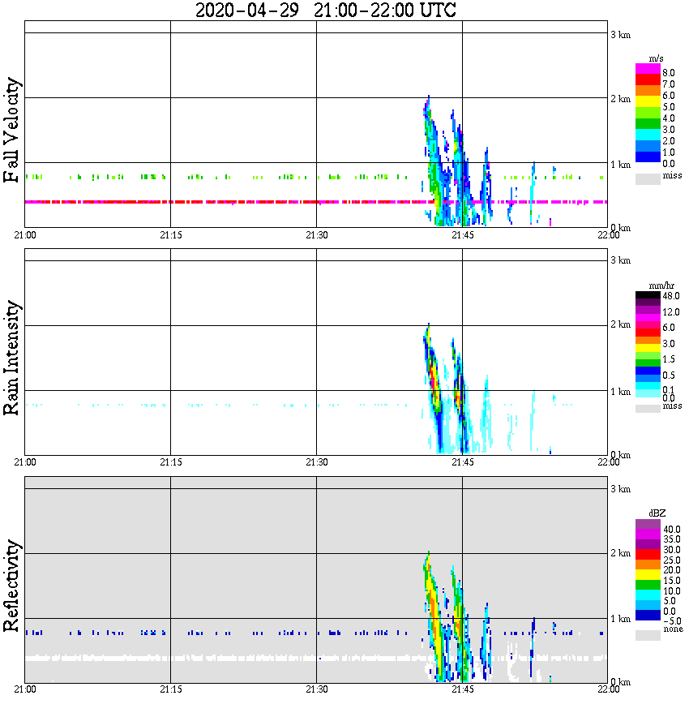This screenshot has width=689, height=704.
Task: Click the 30.0 value in dBZ legend
Action: click(672, 550)
